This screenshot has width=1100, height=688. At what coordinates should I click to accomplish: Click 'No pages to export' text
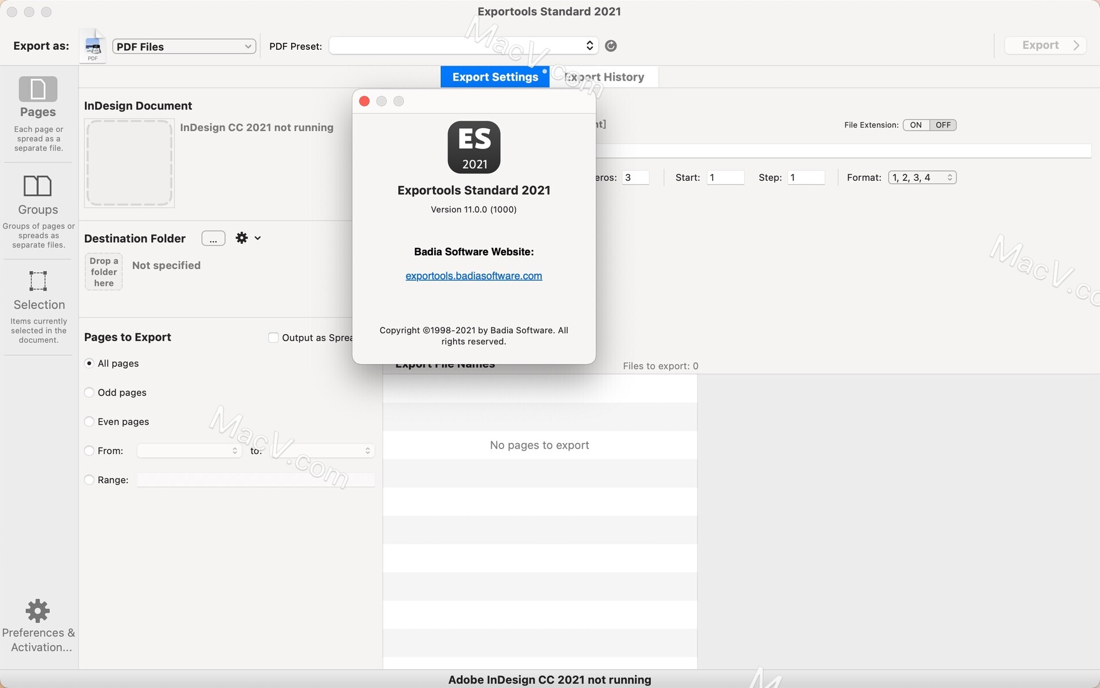540,445
